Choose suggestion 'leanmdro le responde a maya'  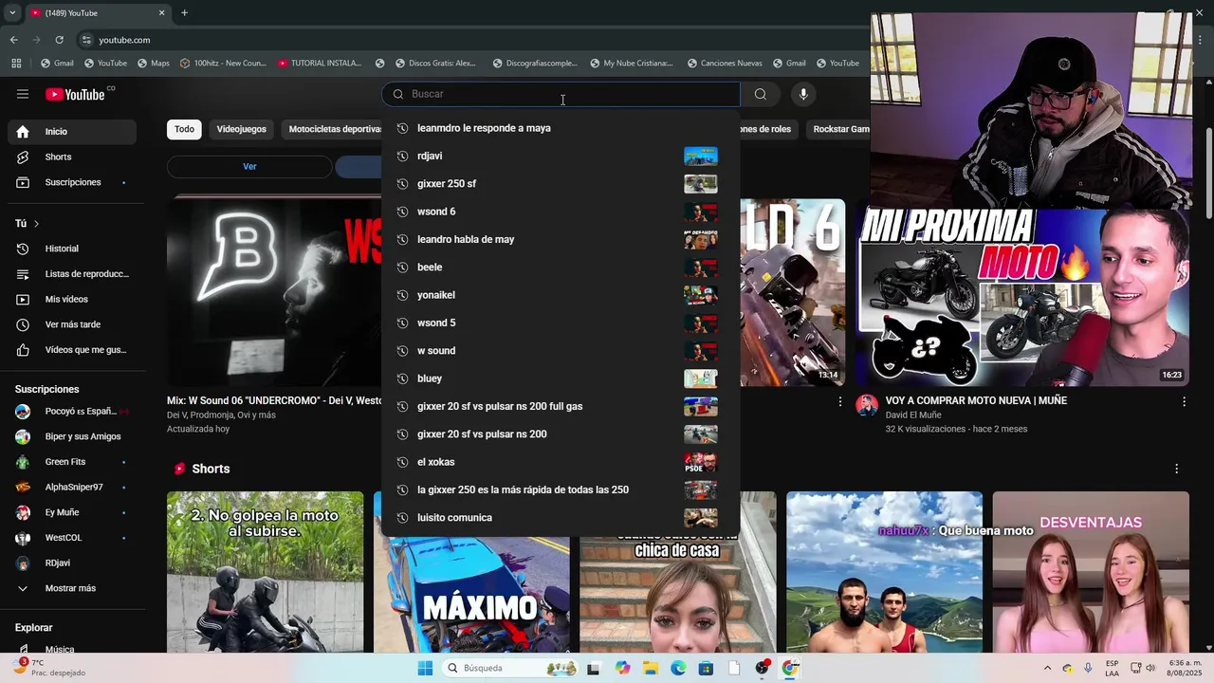(x=561, y=128)
